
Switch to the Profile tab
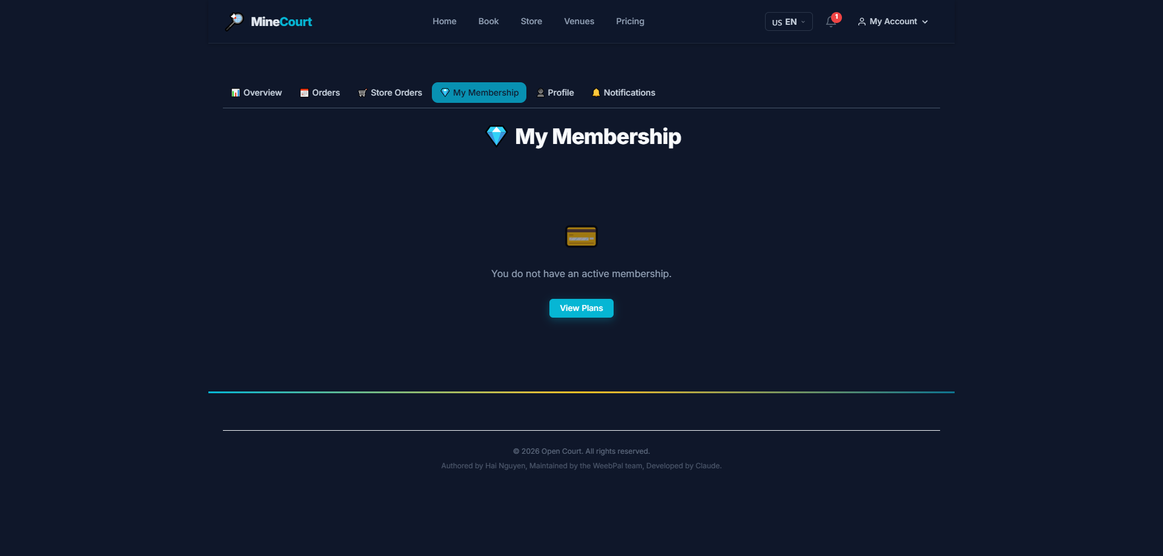point(555,93)
